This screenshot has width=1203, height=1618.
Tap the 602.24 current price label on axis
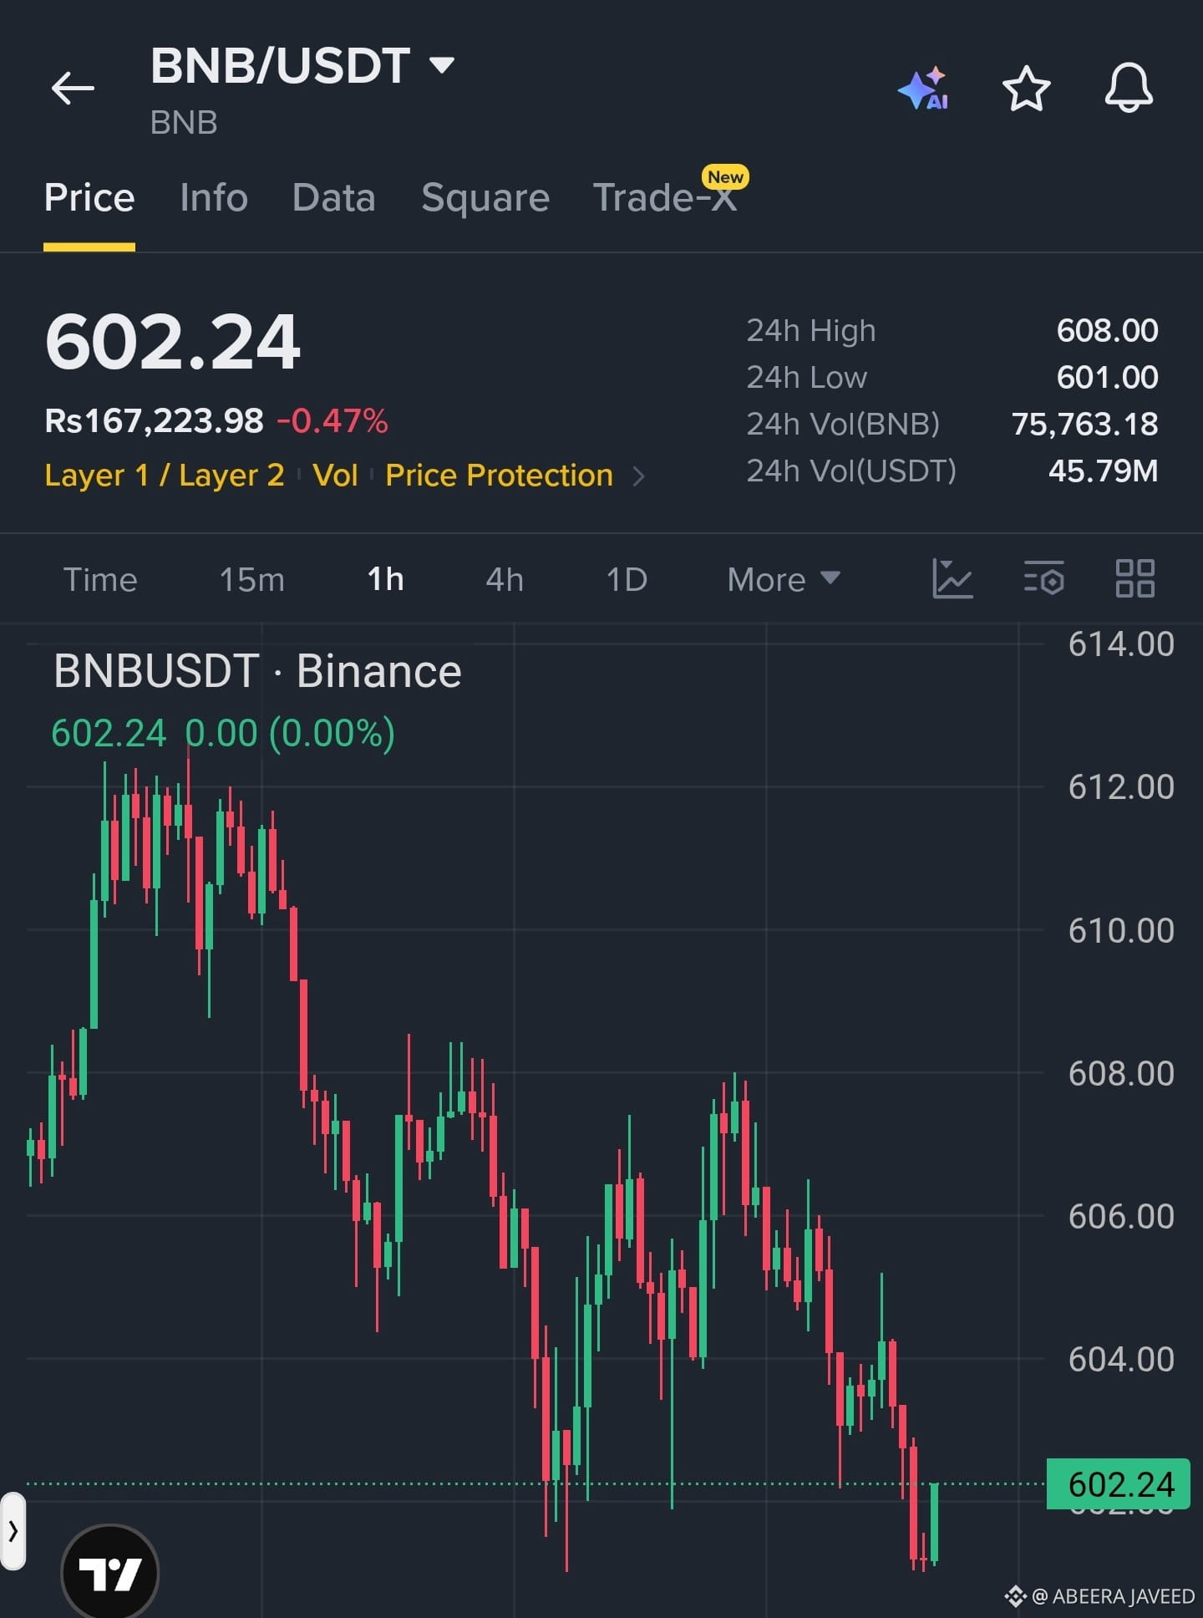pos(1119,1484)
